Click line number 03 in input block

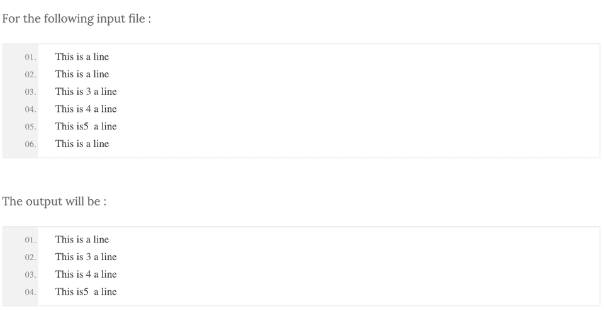30,92
